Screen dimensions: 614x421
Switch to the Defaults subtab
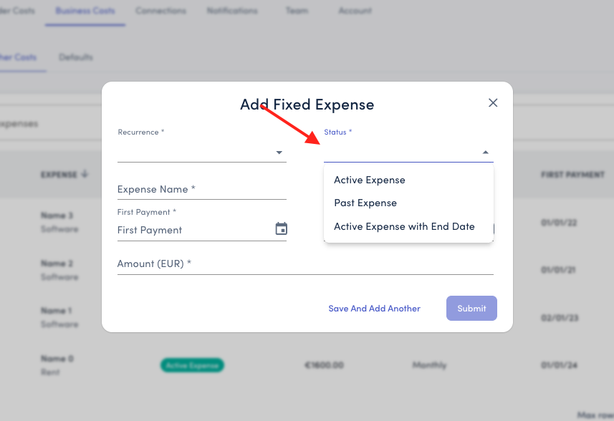(76, 57)
